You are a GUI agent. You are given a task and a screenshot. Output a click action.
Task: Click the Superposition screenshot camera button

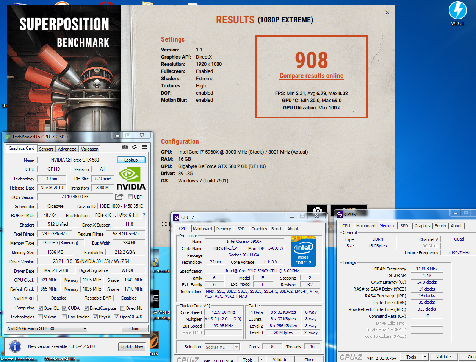point(317,210)
